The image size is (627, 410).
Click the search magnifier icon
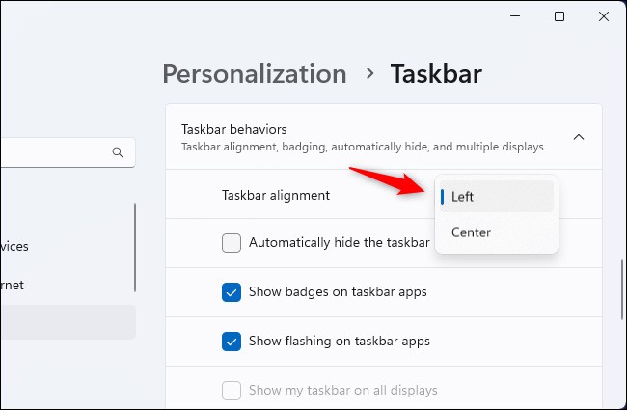tap(118, 152)
